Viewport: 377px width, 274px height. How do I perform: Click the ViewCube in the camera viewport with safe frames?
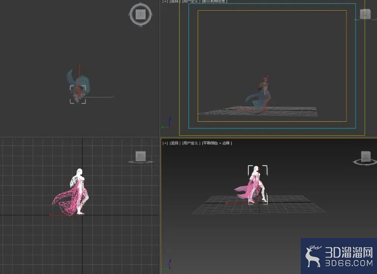pos(365,14)
